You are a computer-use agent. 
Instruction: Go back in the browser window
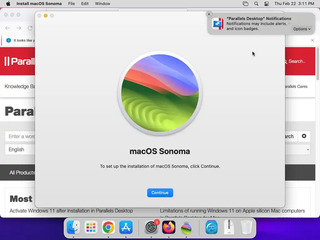pos(7,28)
